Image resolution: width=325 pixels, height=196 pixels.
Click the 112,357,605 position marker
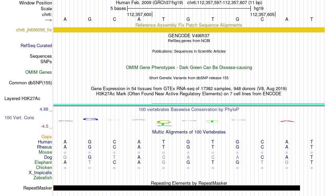(x=262, y=14)
